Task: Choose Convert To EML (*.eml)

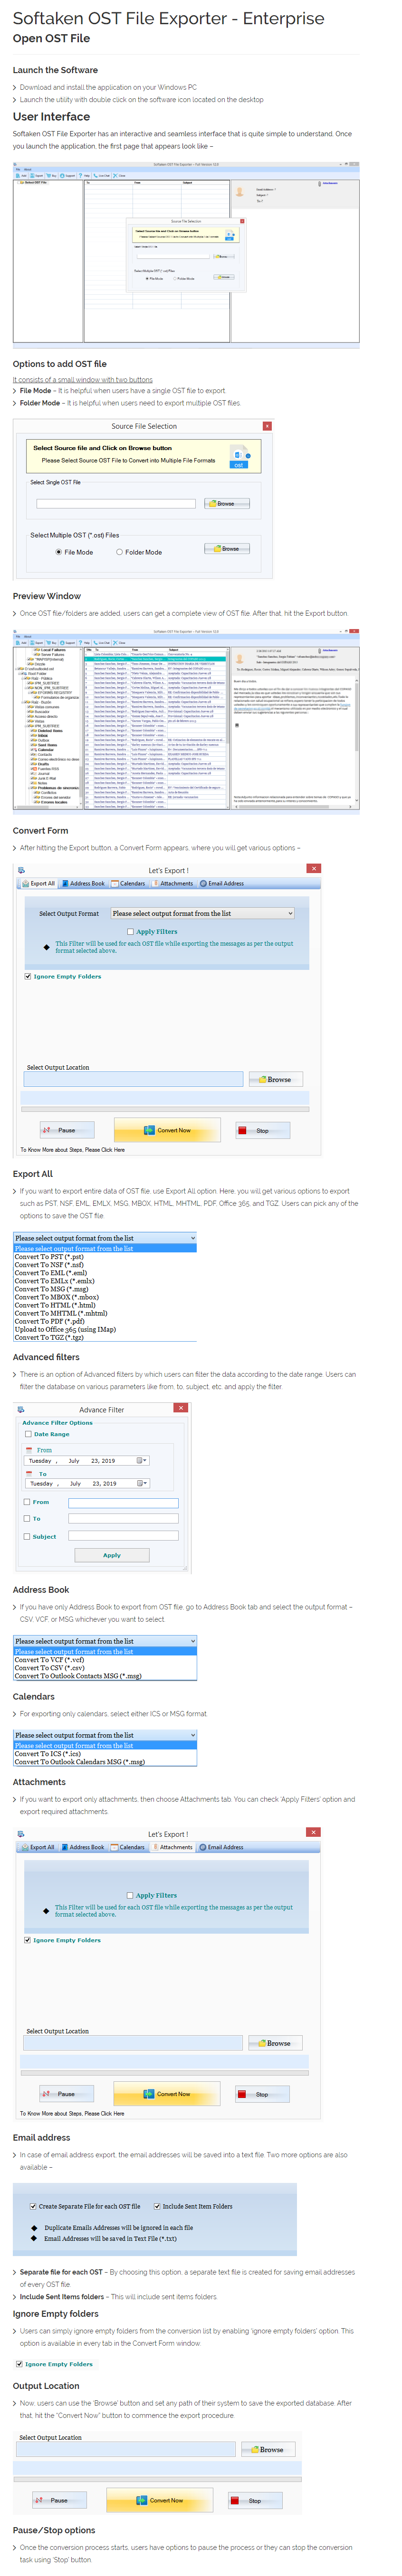Action: click(x=51, y=1273)
